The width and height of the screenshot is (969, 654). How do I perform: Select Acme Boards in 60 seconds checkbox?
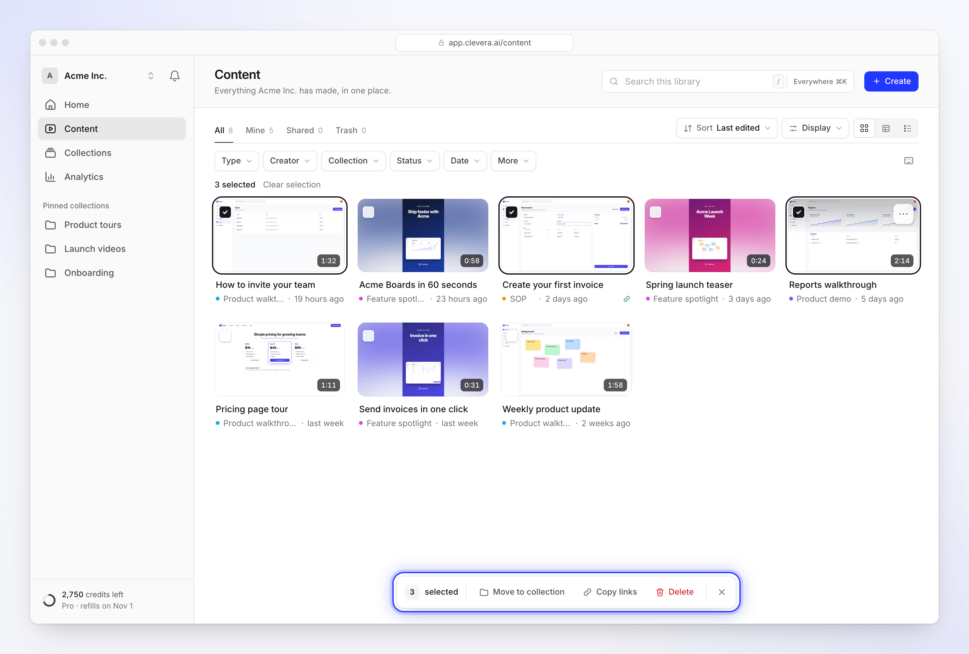(x=368, y=212)
